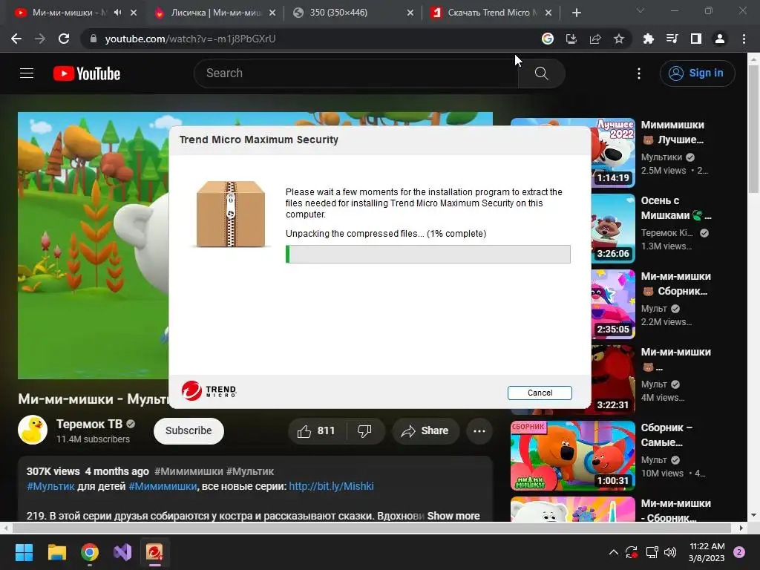The image size is (760, 570).
Task: Toggle Chrome side panel
Action: 696,39
